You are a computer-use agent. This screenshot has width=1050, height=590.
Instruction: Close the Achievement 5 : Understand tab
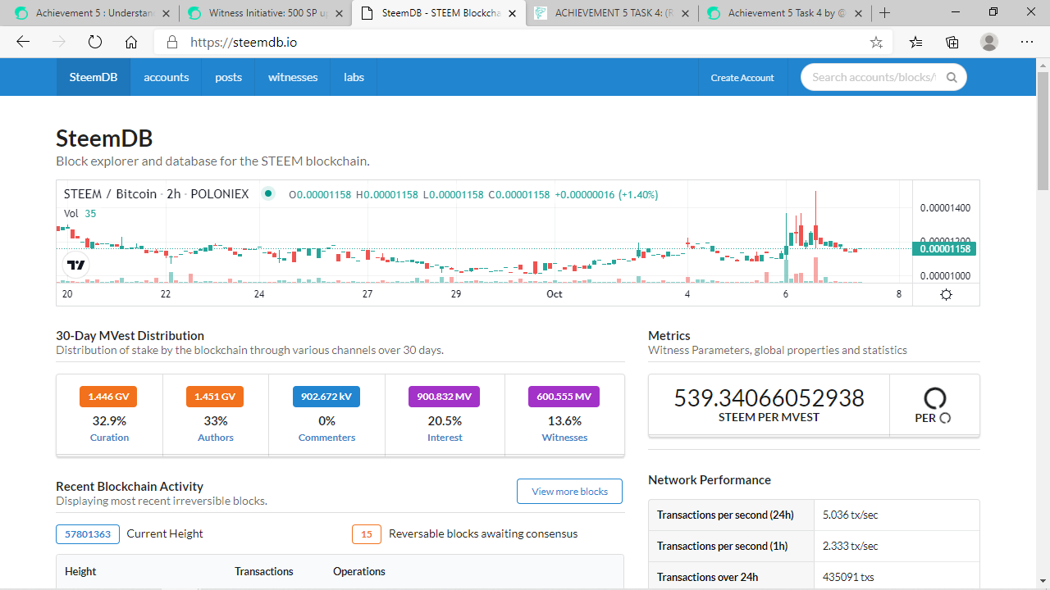coord(166,13)
